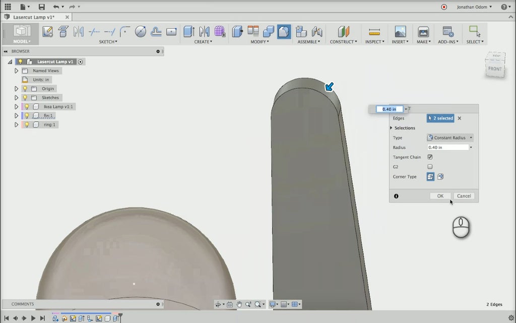Select the Create Sketch tool icon
Screen dimensions: 516x323
click(48, 32)
